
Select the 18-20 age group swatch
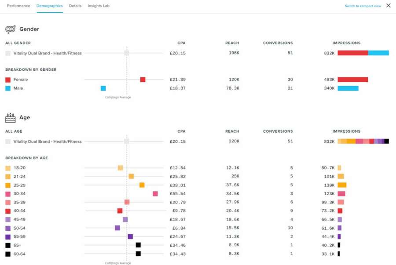(x=8, y=168)
